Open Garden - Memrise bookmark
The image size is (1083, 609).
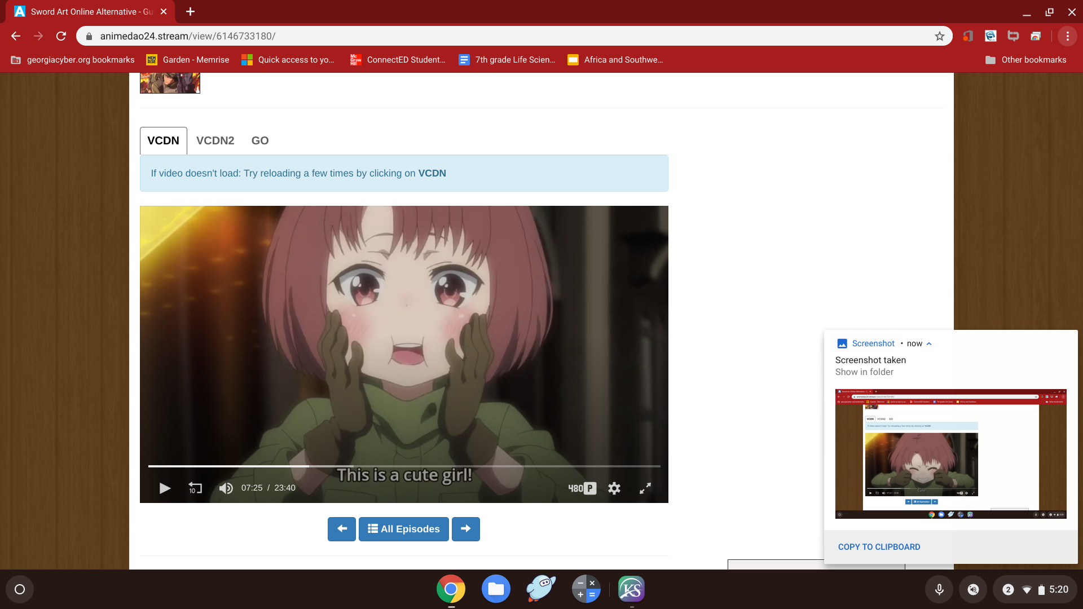coord(188,60)
